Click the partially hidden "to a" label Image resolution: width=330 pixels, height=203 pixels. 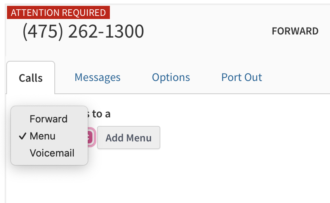101,114
